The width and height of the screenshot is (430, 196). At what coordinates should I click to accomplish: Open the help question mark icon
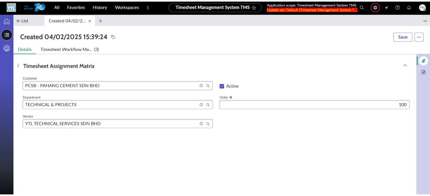[x=397, y=7]
